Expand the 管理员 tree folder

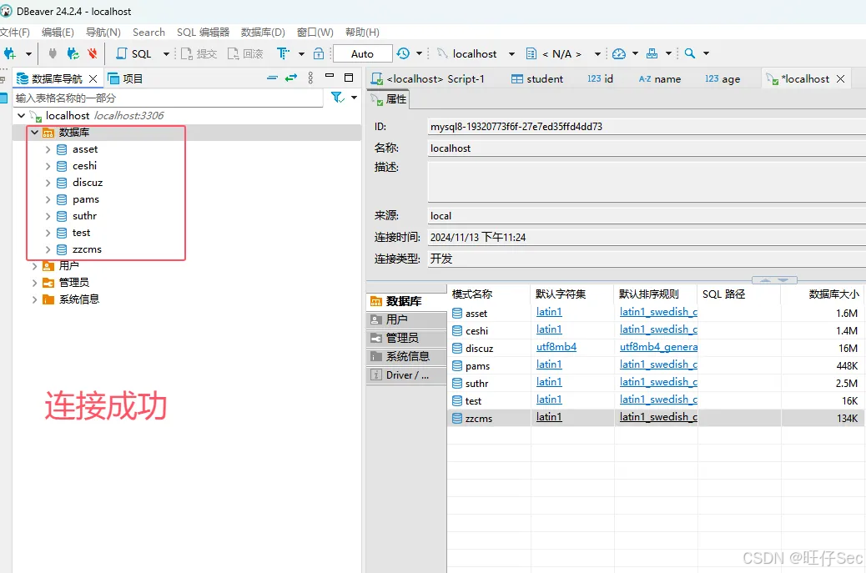click(x=34, y=283)
